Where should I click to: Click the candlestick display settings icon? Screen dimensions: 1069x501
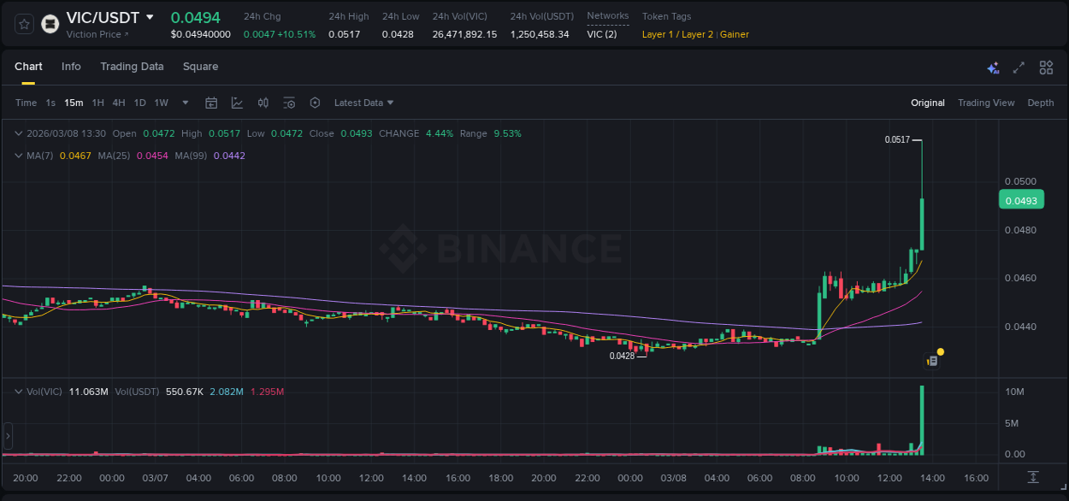coord(263,102)
